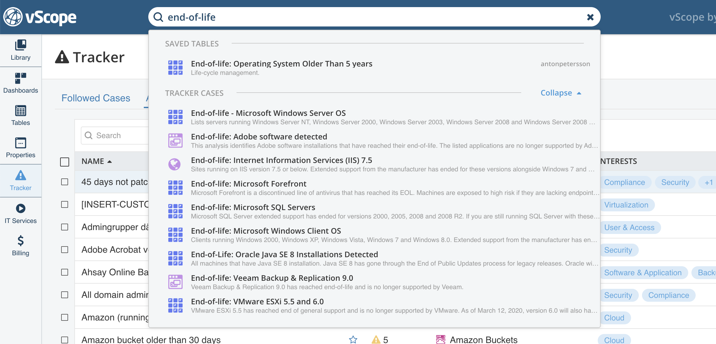Click globe icon for Internet Information Services 7.5
Image resolution: width=716 pixels, height=344 pixels.
coord(174,164)
